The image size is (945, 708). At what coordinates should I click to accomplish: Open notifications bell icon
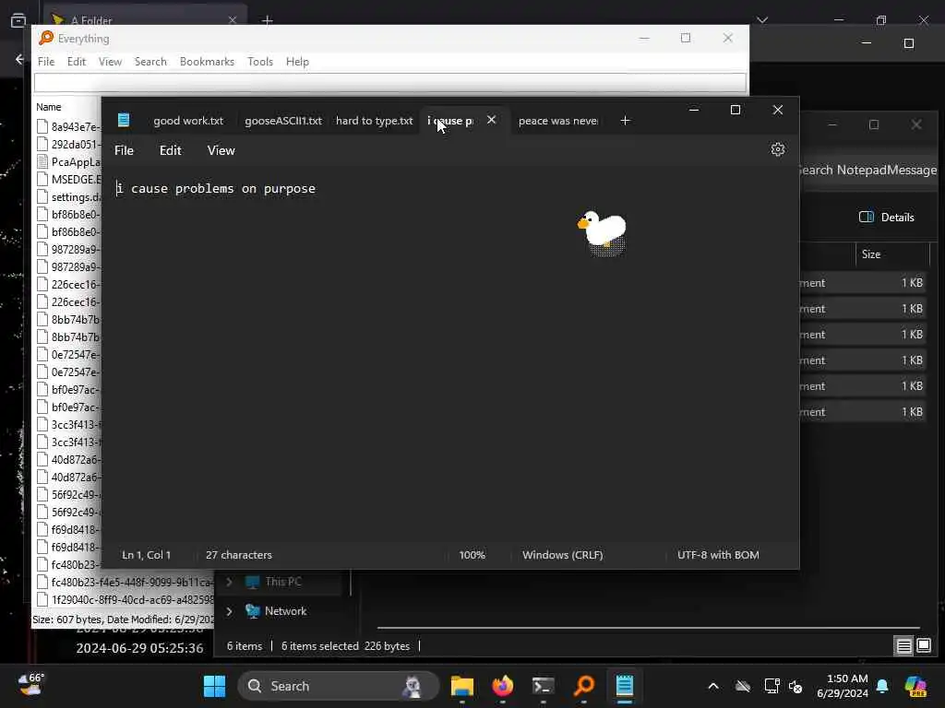pyautogui.click(x=882, y=686)
